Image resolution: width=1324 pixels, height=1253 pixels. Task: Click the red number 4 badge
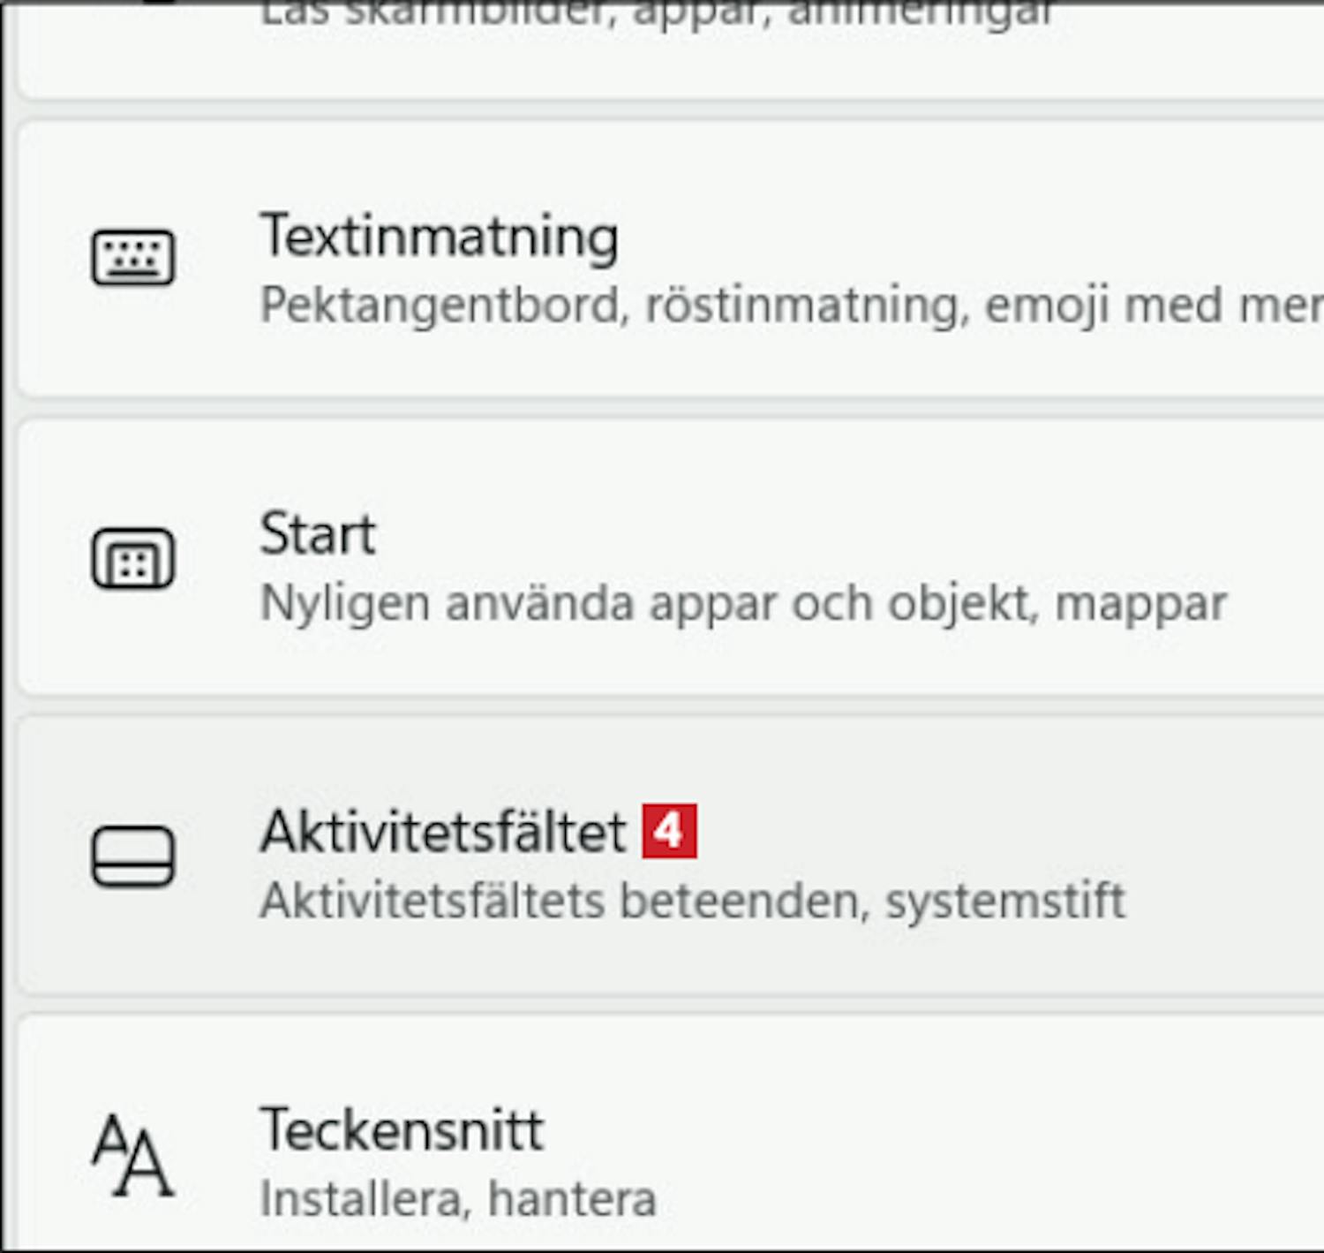[x=669, y=831]
